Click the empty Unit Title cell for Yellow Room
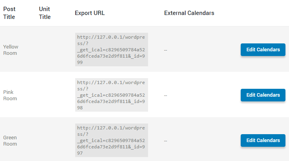The height and width of the screenshot is (161, 289). [53, 50]
